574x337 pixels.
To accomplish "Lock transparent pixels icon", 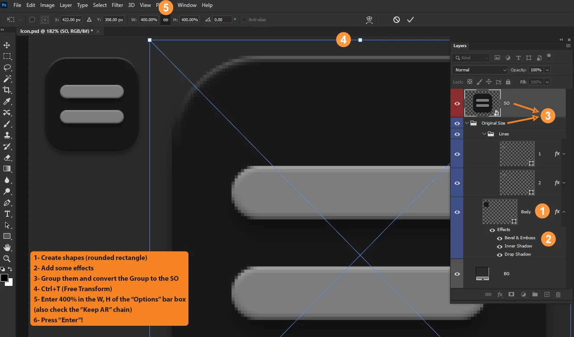I will [470, 82].
